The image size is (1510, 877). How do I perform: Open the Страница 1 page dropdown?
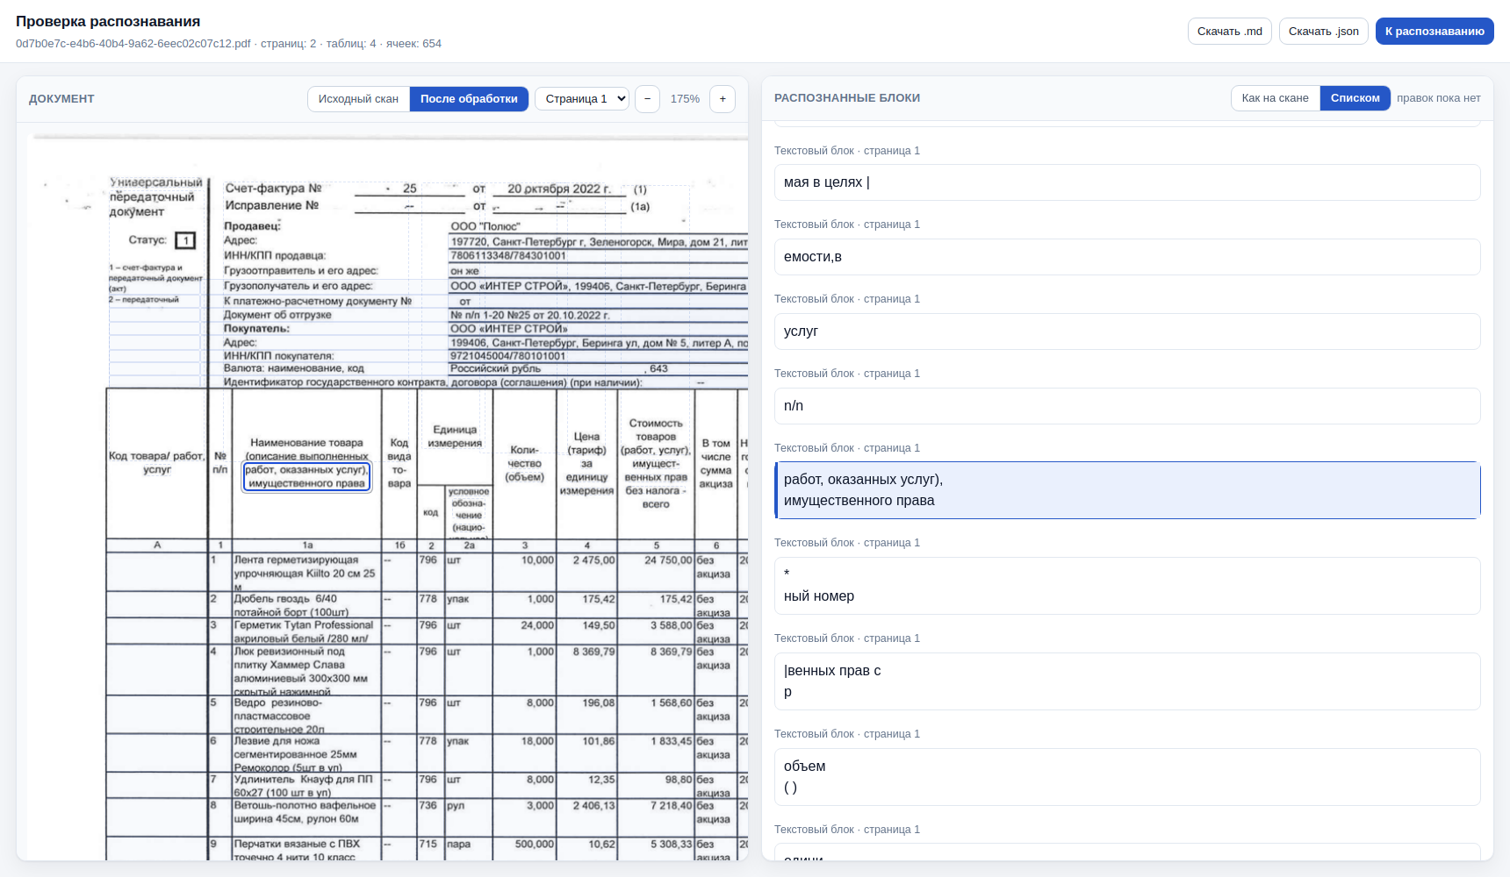coord(583,99)
